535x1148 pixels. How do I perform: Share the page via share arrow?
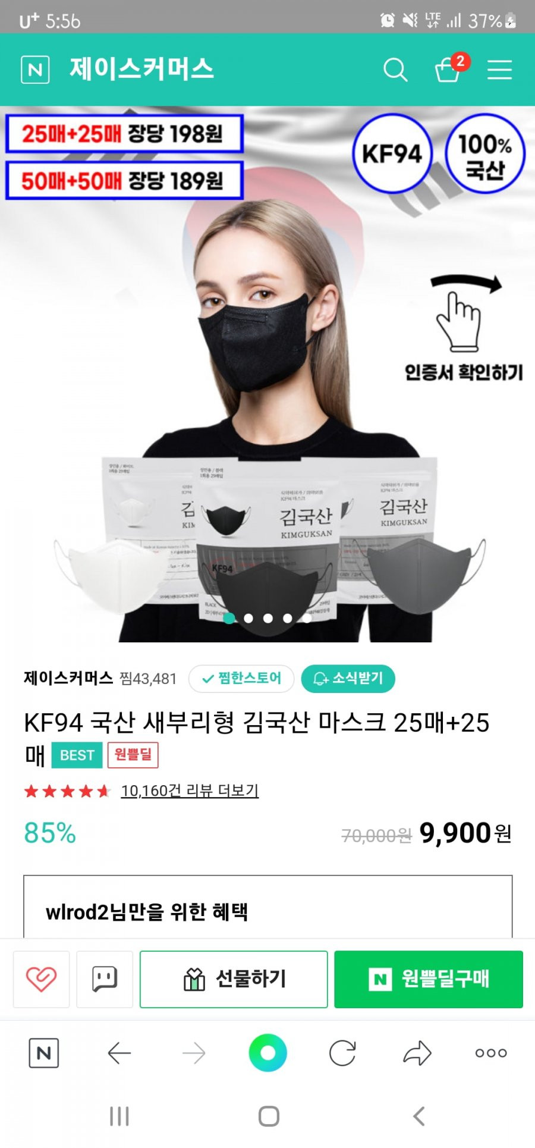coord(417,1053)
